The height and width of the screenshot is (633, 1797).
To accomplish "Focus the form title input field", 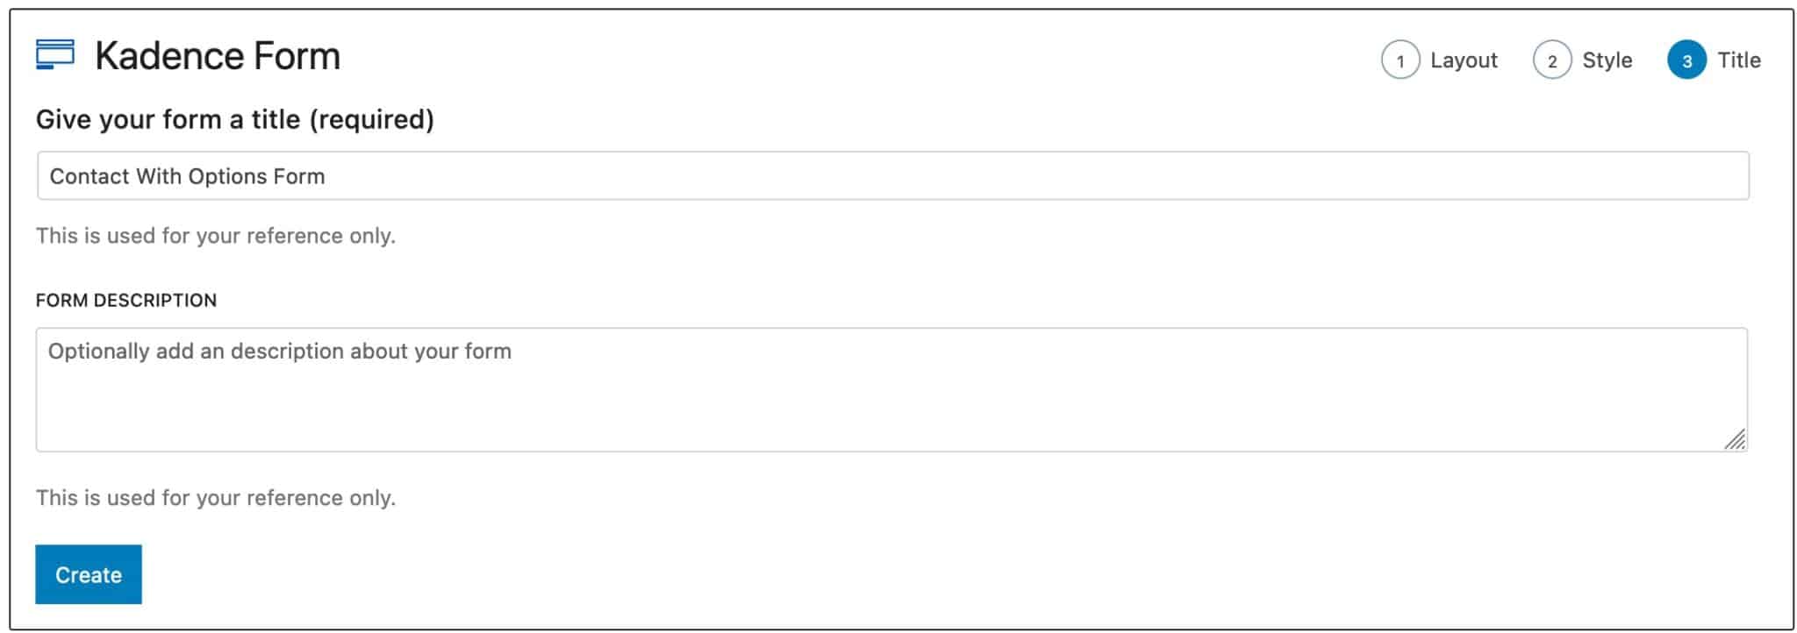I will pos(892,175).
